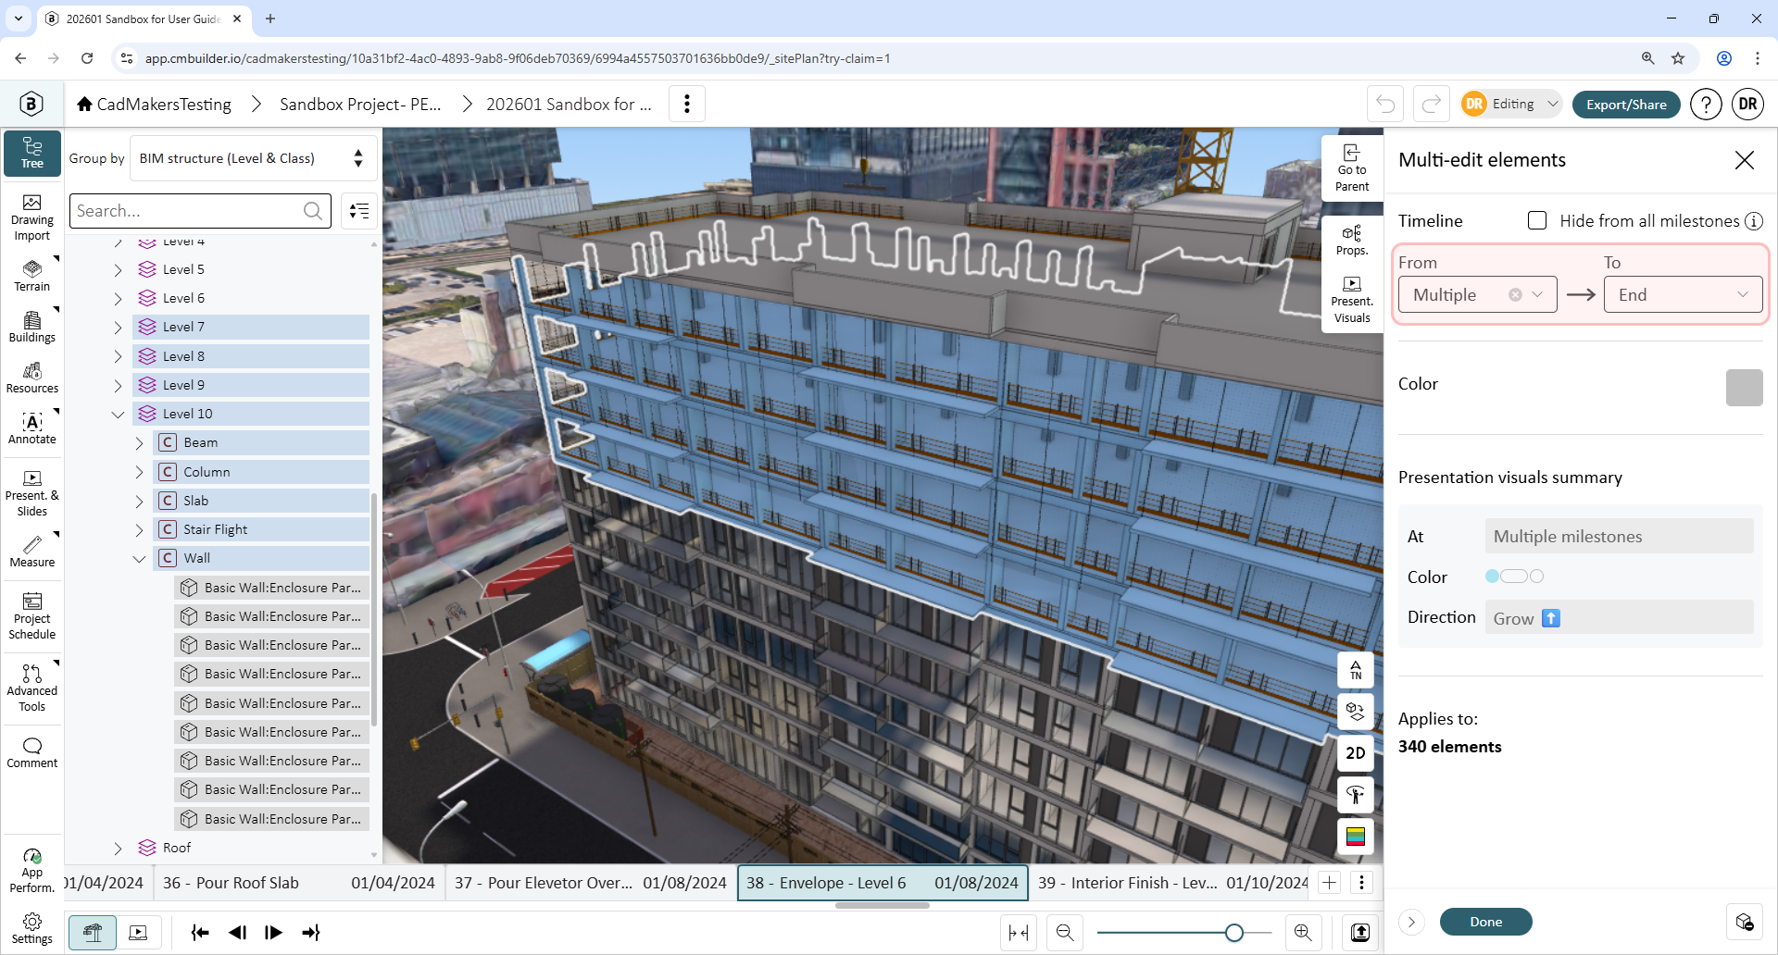Click the Done button
This screenshot has width=1778, height=955.
[1485, 922]
